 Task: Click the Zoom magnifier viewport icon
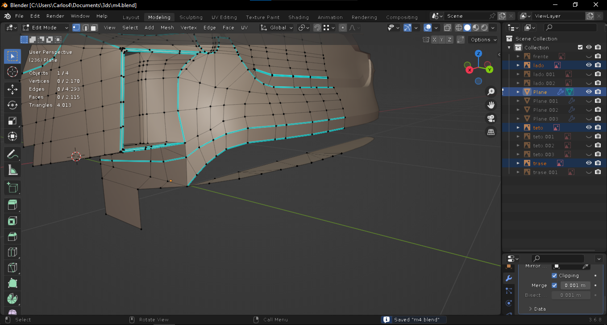coord(491,92)
